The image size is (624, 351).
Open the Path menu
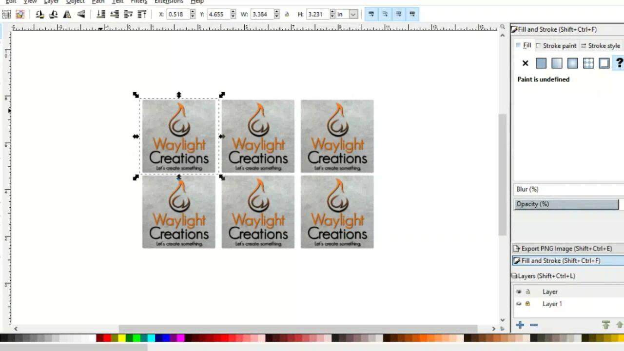tap(98, 2)
